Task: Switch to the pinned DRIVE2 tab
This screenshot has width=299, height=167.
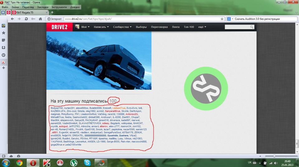Action: point(8,12)
